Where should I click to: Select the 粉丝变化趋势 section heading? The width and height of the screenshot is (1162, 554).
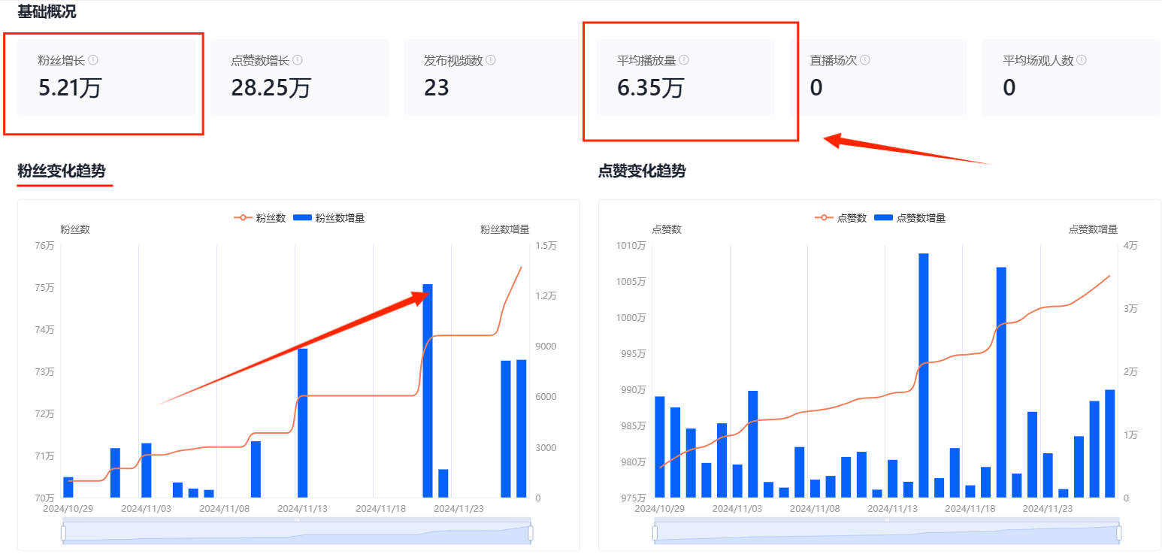[x=62, y=171]
